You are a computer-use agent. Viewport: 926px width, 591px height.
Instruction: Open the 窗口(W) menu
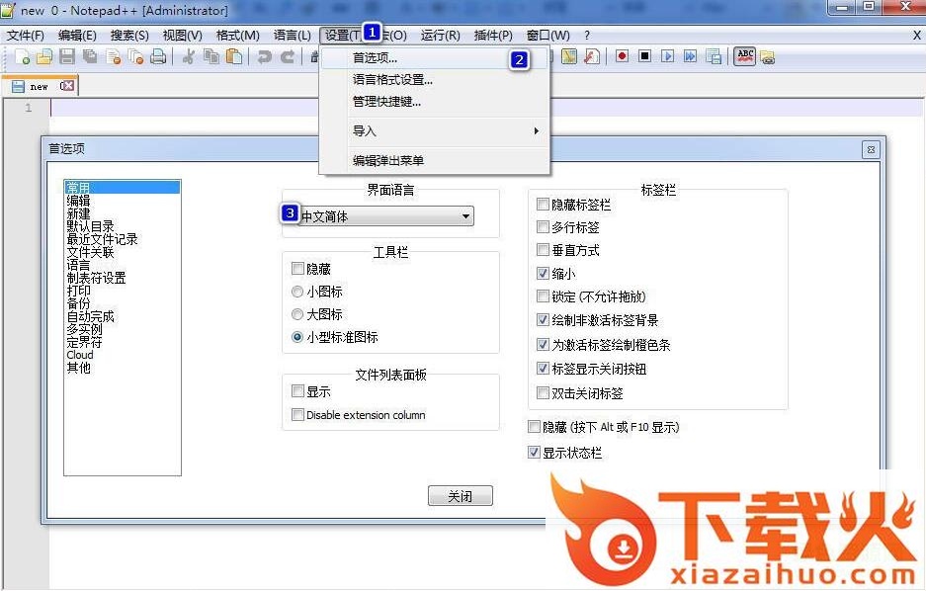click(548, 36)
